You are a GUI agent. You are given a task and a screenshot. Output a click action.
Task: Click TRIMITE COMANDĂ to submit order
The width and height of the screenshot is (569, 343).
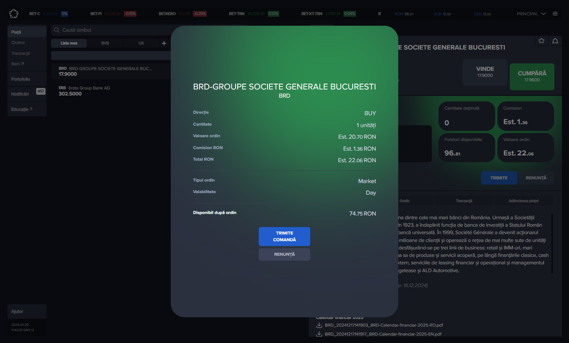[284, 236]
